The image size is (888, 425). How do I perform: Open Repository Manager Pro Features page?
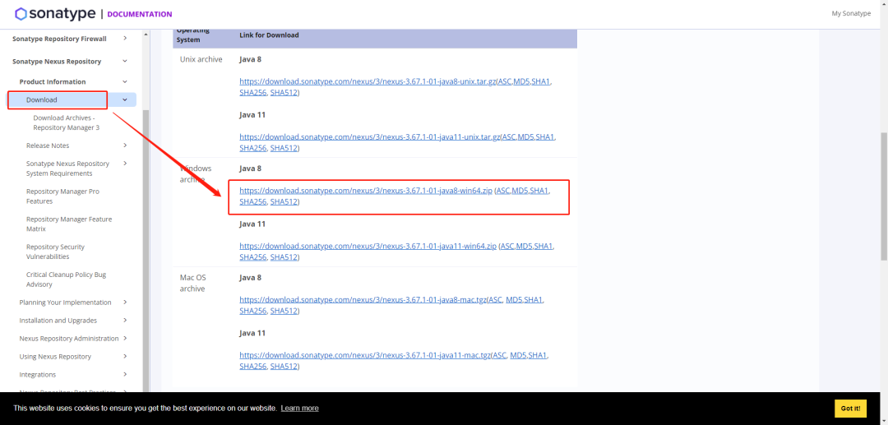coord(62,196)
